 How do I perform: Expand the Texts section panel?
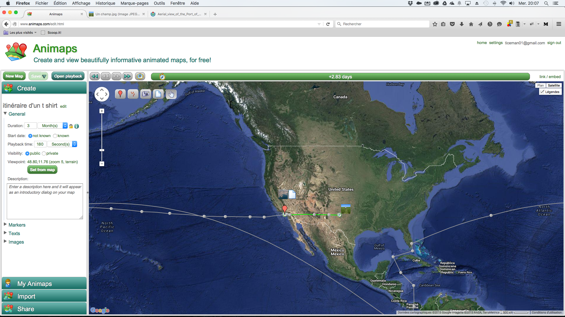click(x=14, y=233)
